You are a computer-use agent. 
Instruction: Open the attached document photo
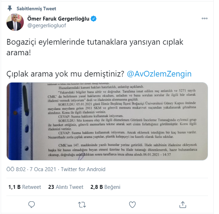click(x=107, y=121)
